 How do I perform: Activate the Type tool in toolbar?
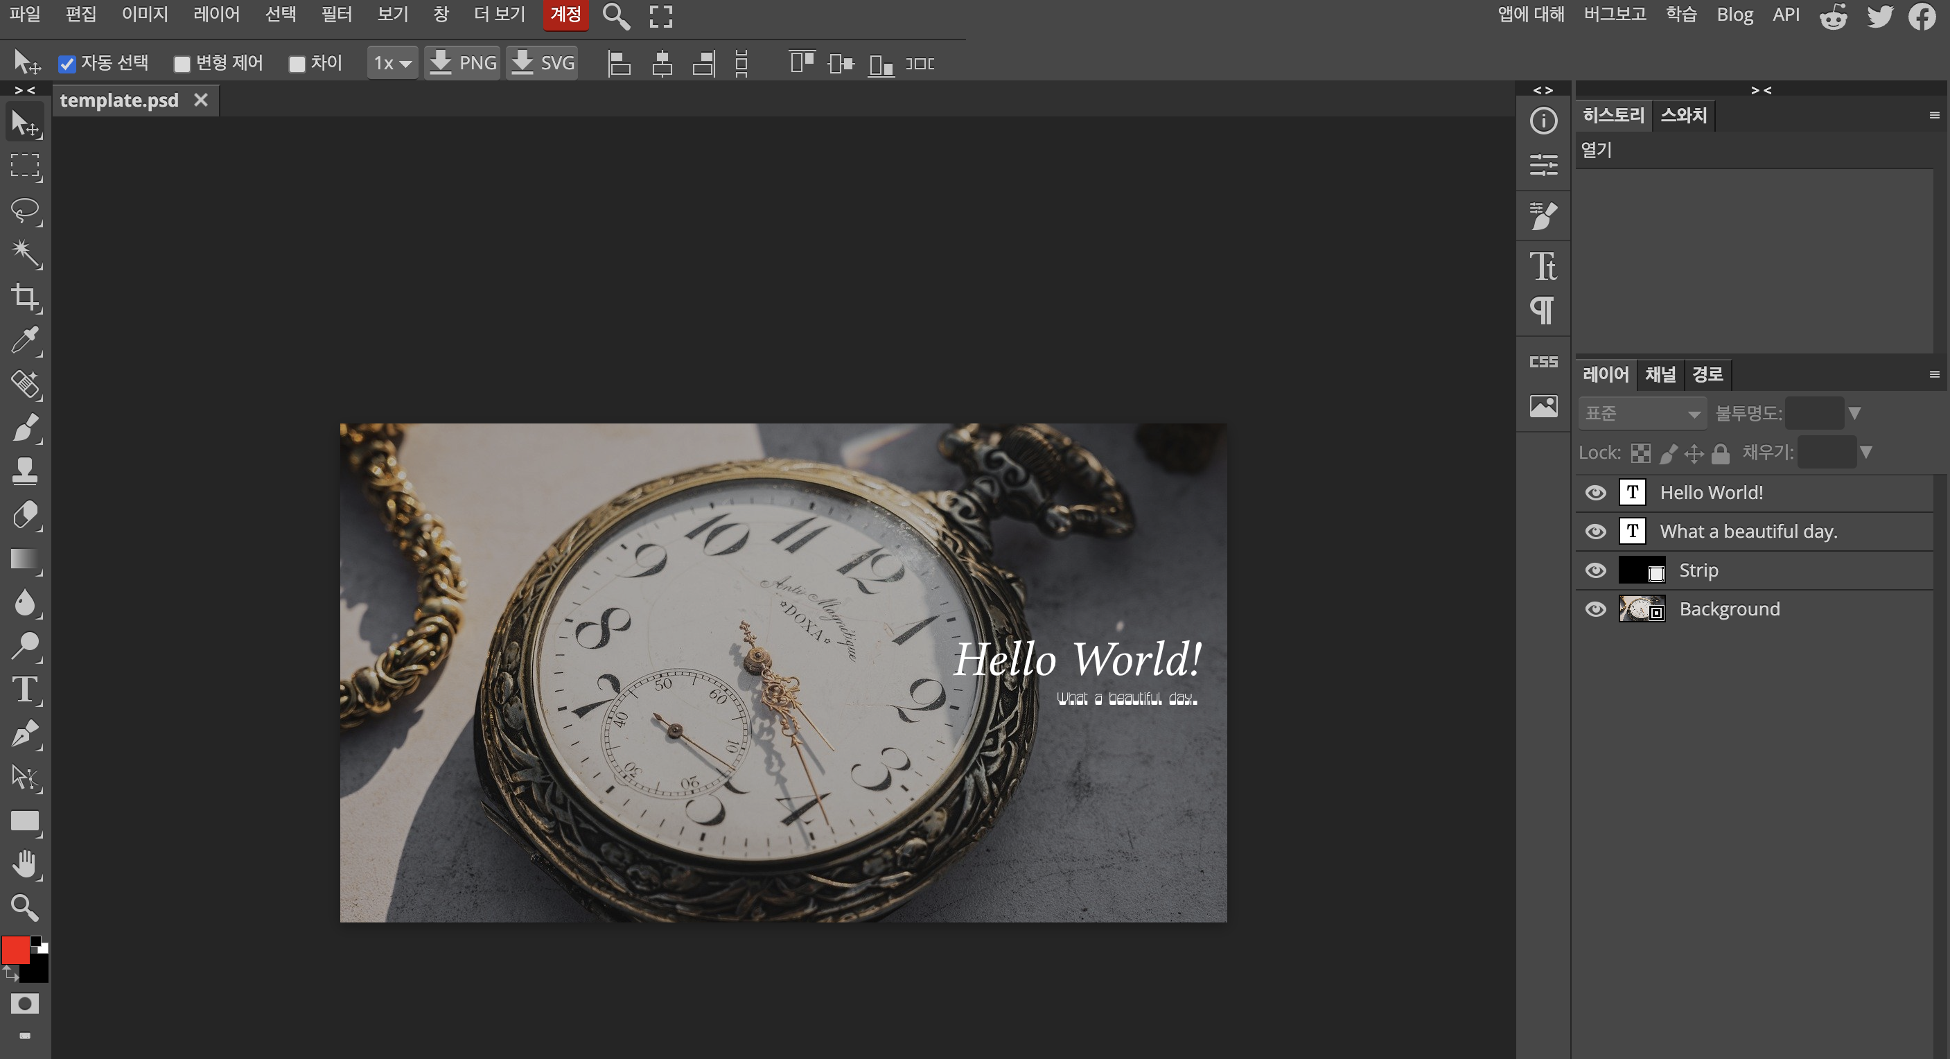click(25, 690)
